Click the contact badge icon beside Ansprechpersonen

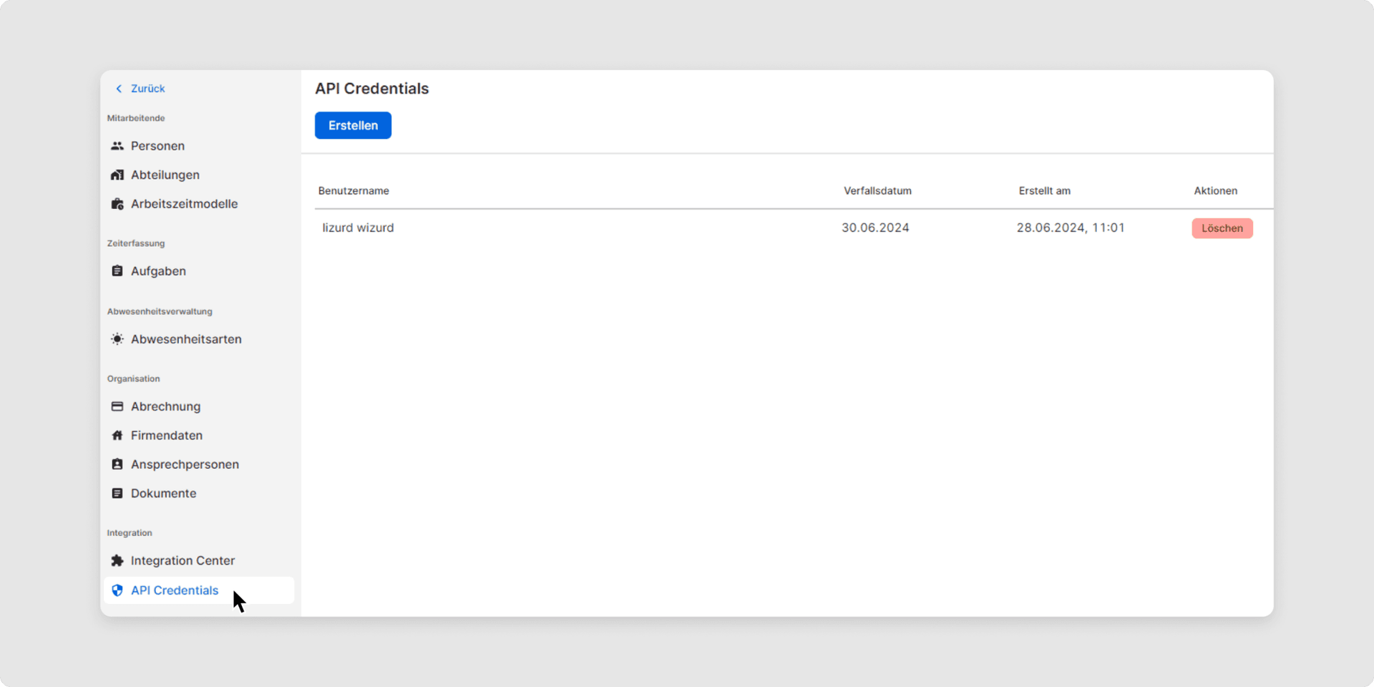click(117, 464)
